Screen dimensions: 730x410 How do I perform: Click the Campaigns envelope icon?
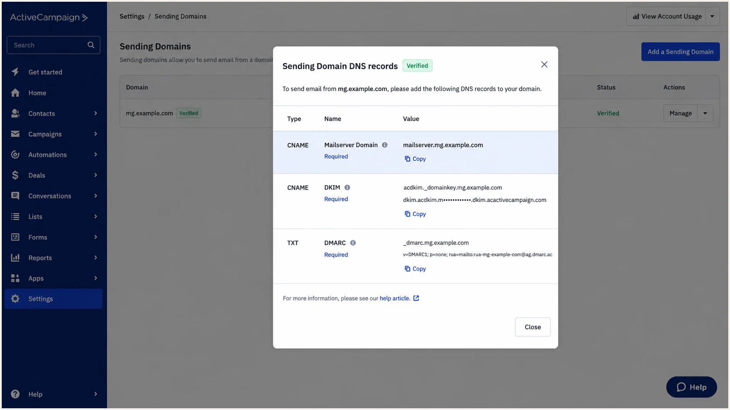(x=15, y=134)
